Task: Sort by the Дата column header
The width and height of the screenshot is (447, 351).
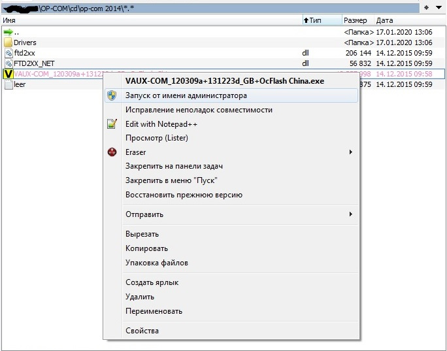Action: [410, 20]
